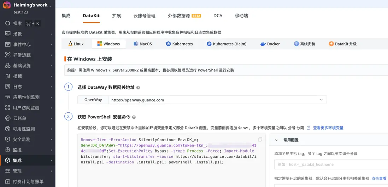Collapse the 常用配置 section

pos(276,140)
